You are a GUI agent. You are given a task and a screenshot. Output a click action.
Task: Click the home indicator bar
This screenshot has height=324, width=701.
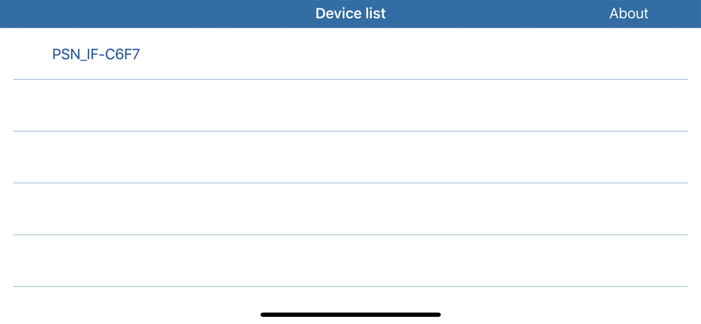click(x=350, y=315)
